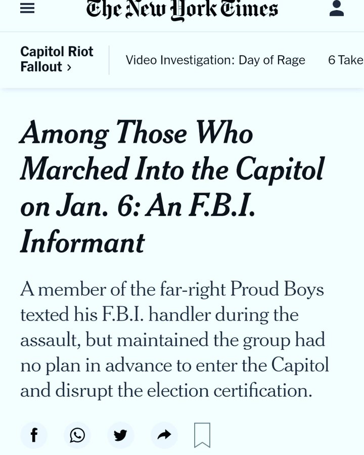Open the hamburger sections menu
The image size is (364, 455).
coord(27,9)
